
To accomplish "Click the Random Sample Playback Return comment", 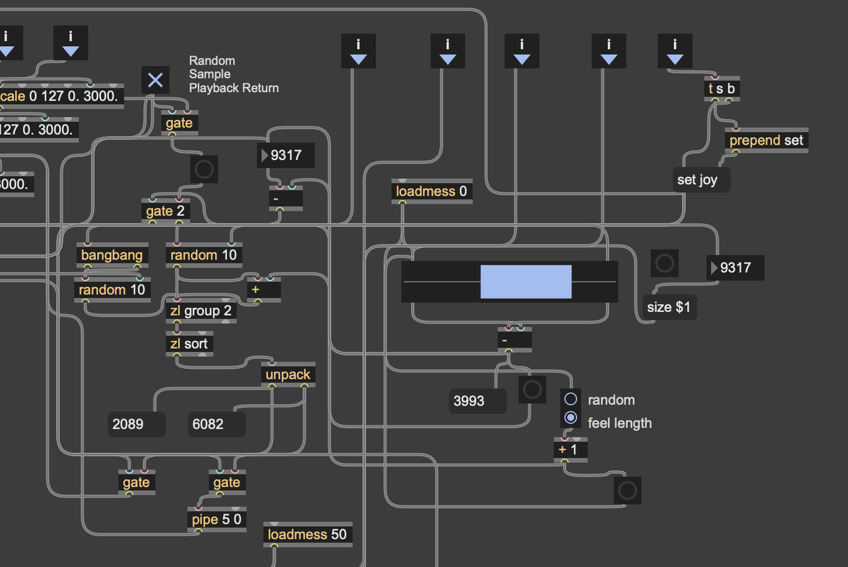I will [x=234, y=74].
